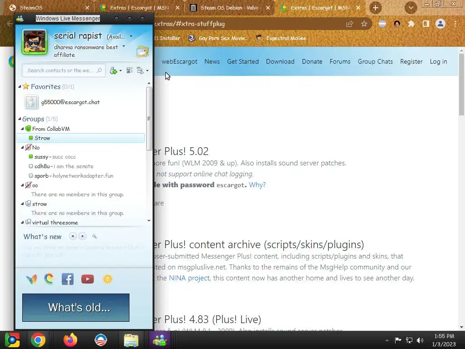465x349 pixels.
Task: Select contact g55000@escargot.chat
Action: click(70, 102)
